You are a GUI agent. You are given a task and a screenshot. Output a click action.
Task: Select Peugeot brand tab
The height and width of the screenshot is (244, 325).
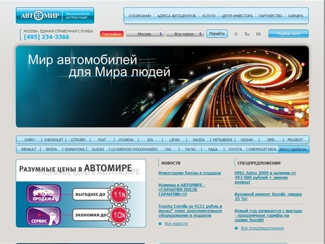pos(295,140)
